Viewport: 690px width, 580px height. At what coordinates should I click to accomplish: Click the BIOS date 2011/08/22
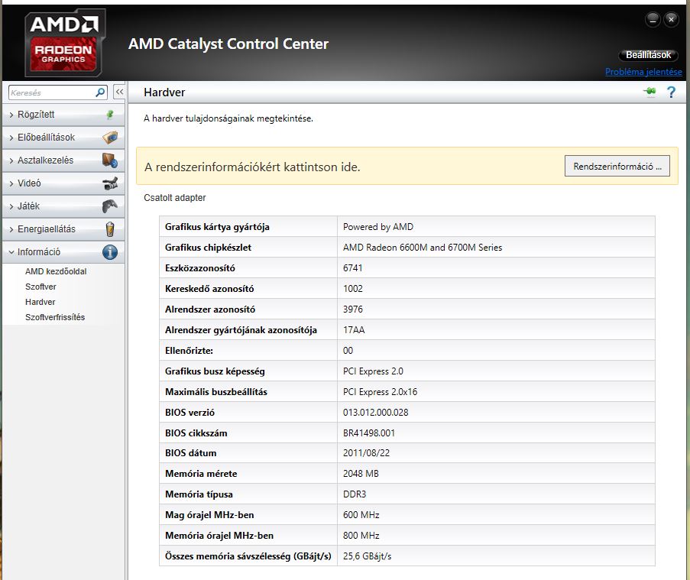(x=366, y=453)
